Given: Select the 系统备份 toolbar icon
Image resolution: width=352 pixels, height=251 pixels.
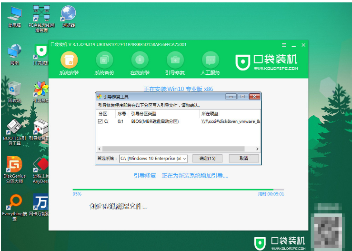Looking at the screenshot, I should pyautogui.click(x=104, y=60).
